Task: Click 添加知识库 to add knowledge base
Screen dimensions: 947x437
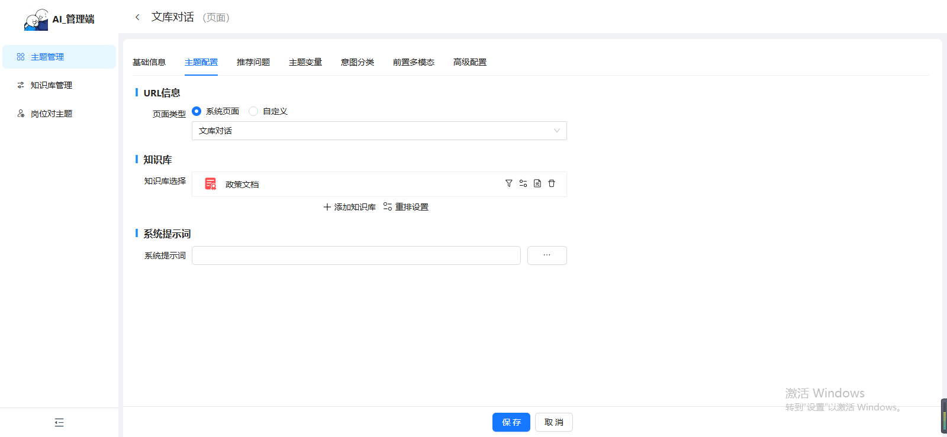Action: [x=349, y=207]
